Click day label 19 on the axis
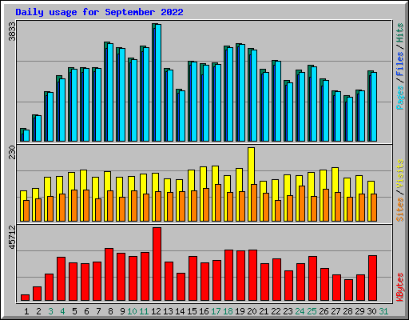This screenshot has height=320, width=409. click(x=240, y=311)
